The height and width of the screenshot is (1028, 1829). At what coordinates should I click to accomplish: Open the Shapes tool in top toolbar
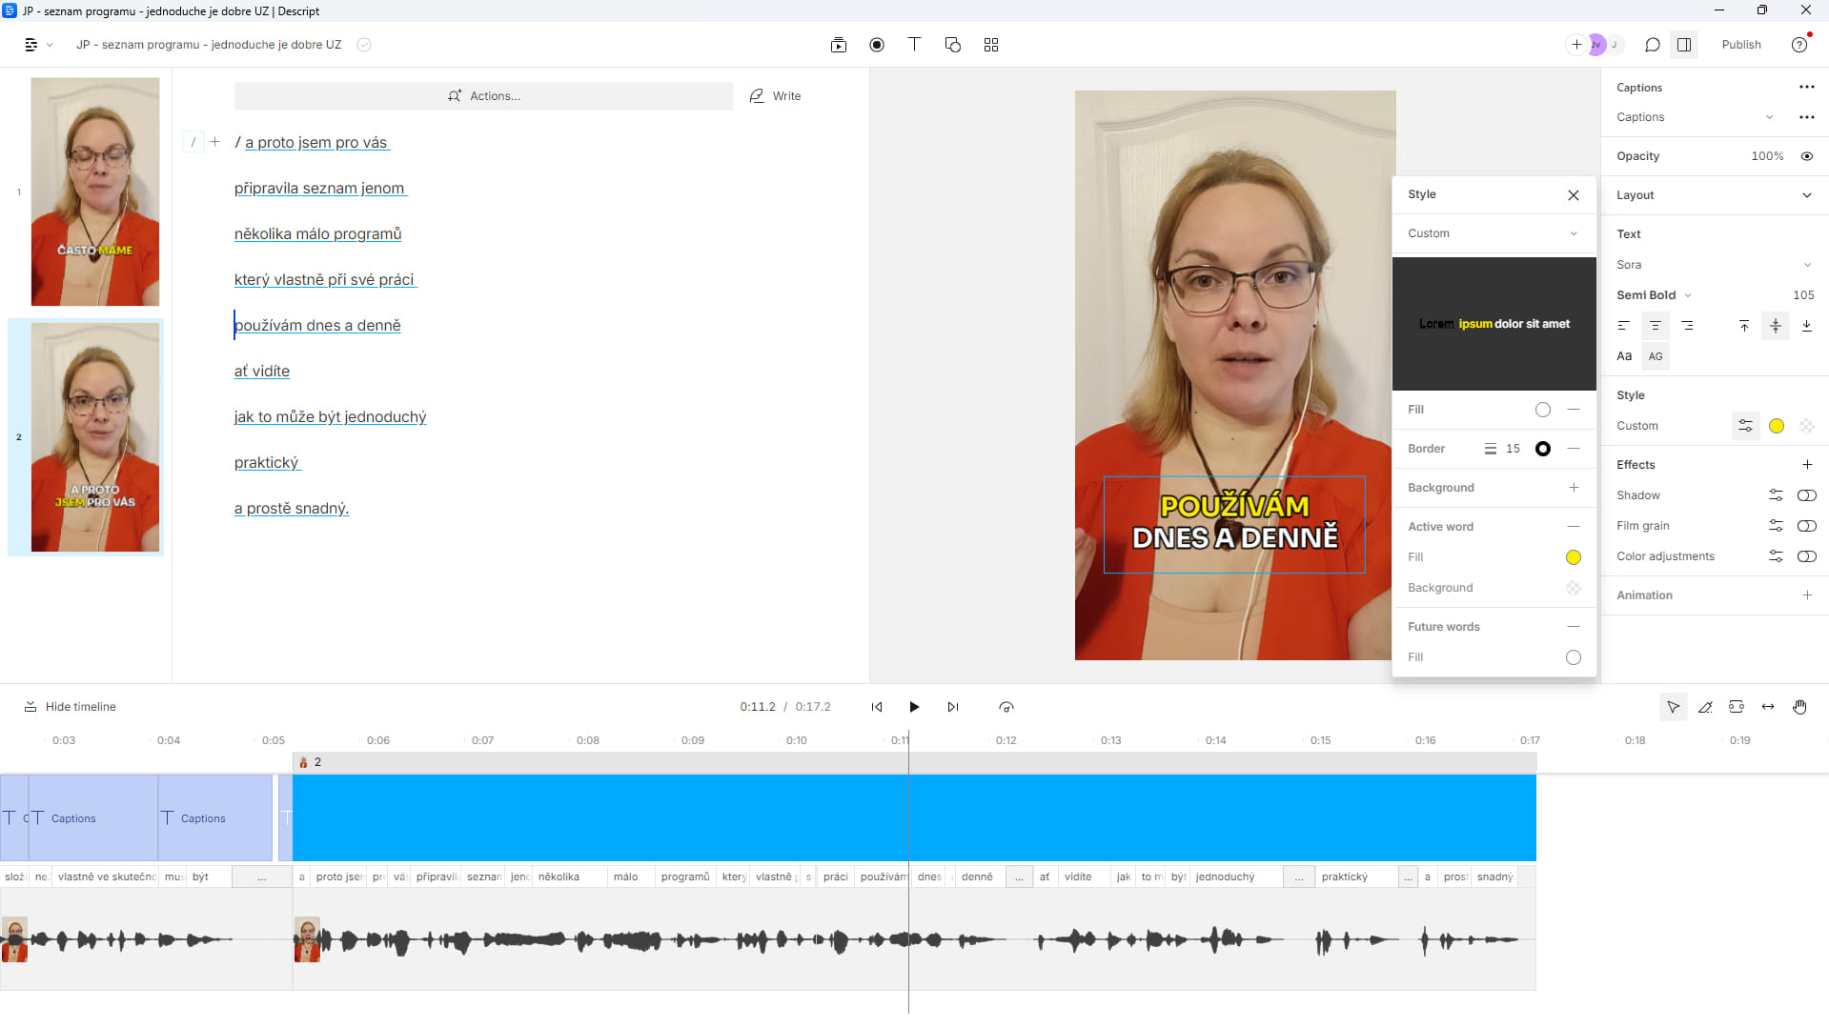tap(952, 45)
